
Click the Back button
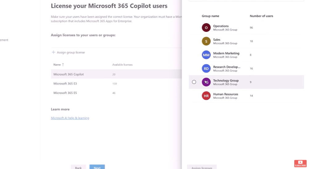pyautogui.click(x=78, y=167)
